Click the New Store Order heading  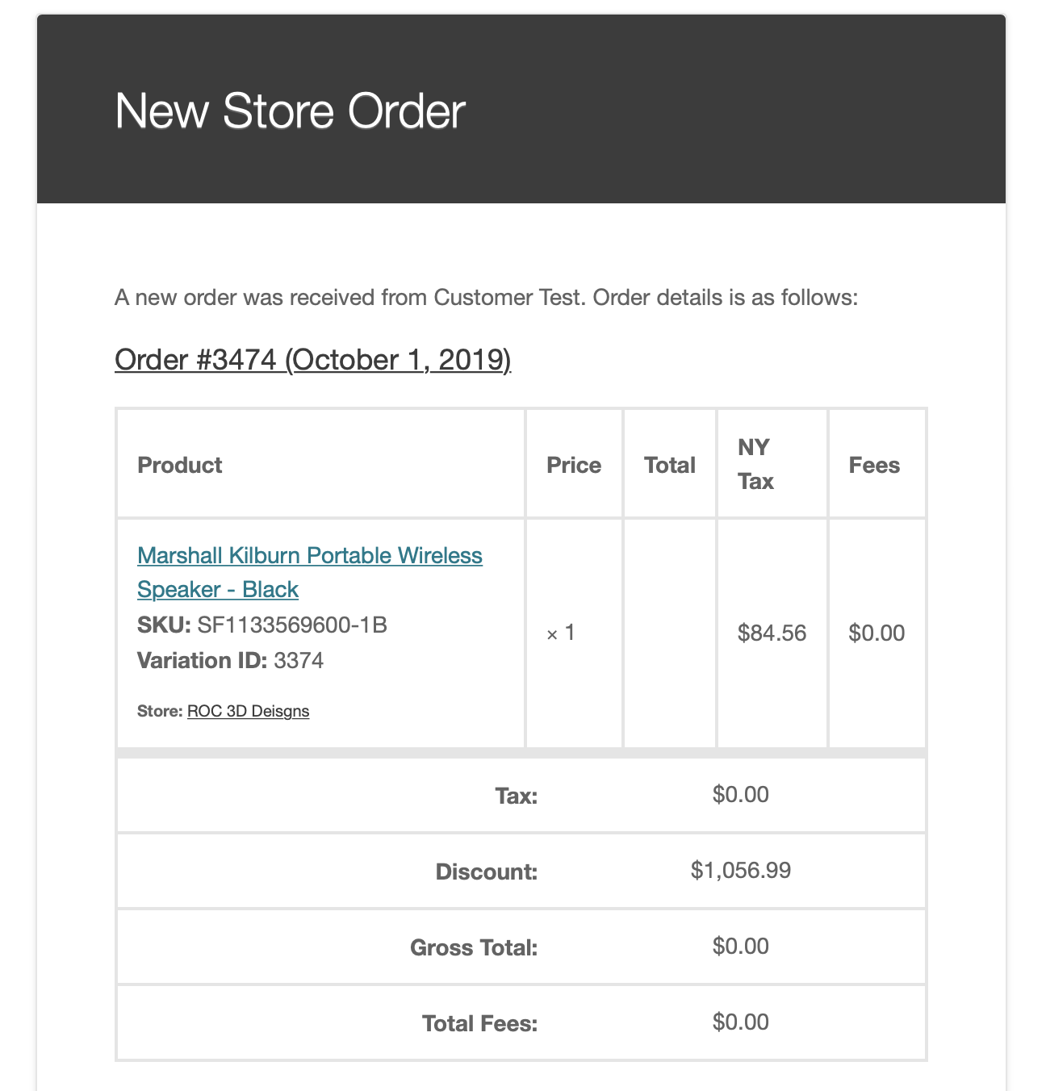pos(291,111)
